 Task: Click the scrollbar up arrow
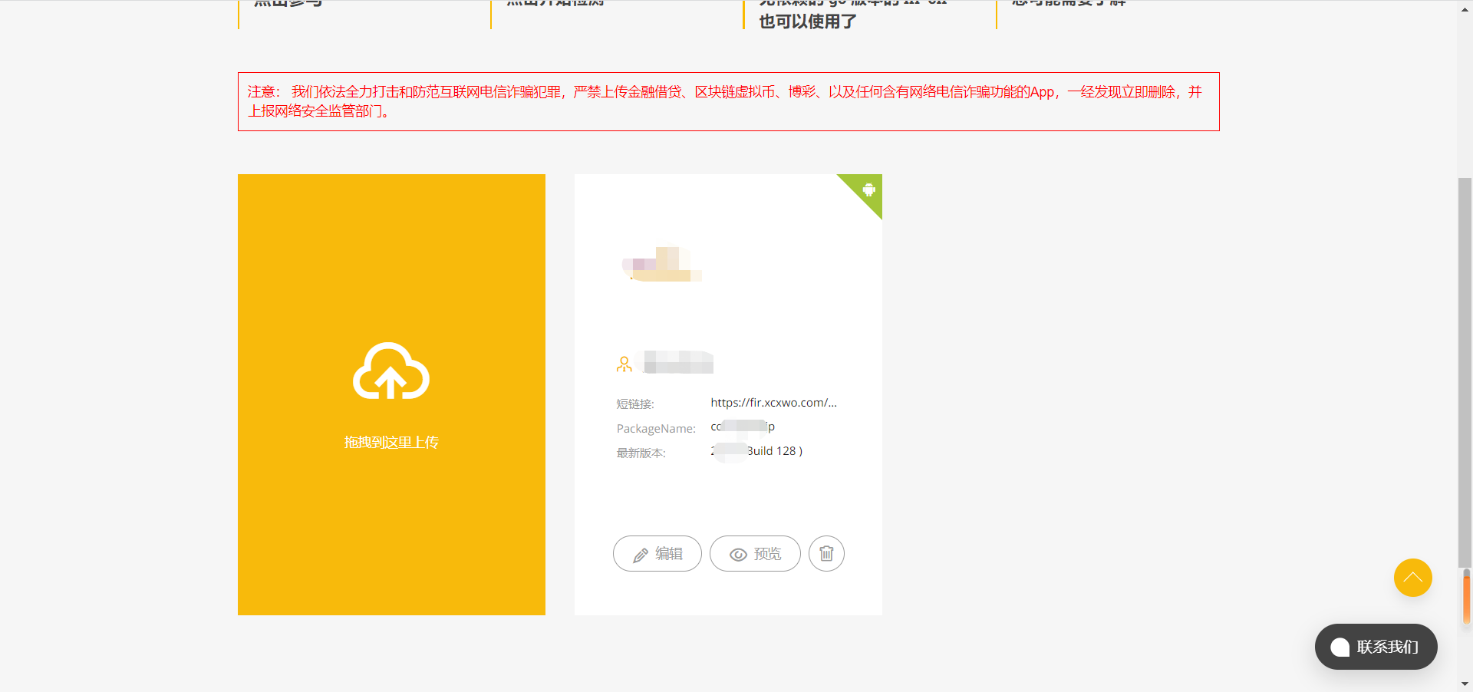coord(1465,7)
